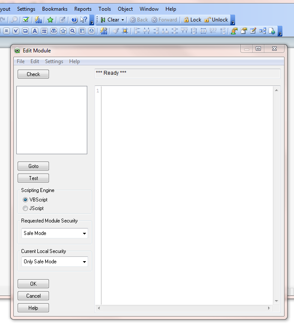The image size is (294, 323).
Task: Create a Calendar/Slider object icon
Action: [54, 31]
